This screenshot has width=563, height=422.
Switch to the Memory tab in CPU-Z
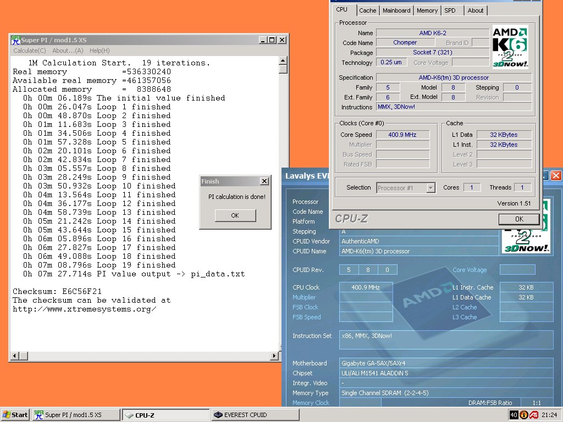[427, 10]
